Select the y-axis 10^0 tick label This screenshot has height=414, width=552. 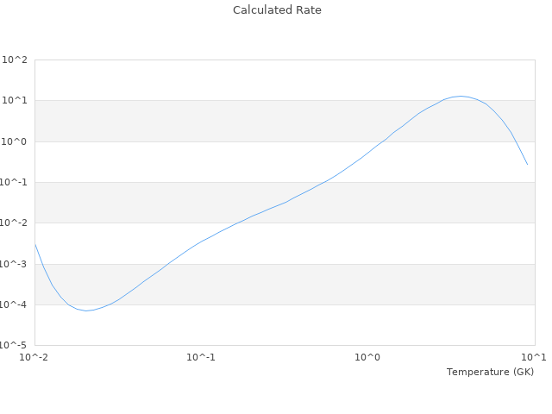pos(15,141)
